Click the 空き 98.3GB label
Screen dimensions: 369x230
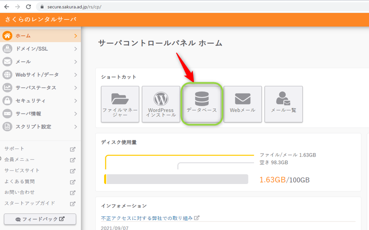[x=274, y=162]
